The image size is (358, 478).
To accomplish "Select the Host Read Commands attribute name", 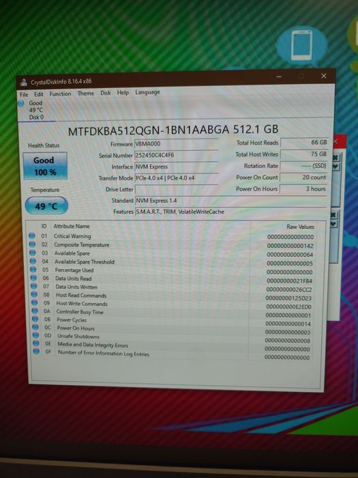I will pos(81,296).
